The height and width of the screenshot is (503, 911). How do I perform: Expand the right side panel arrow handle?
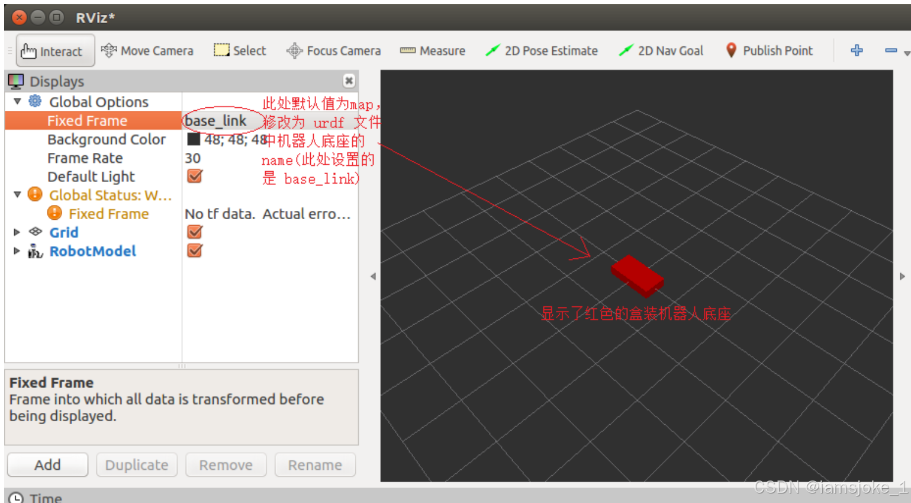(902, 276)
